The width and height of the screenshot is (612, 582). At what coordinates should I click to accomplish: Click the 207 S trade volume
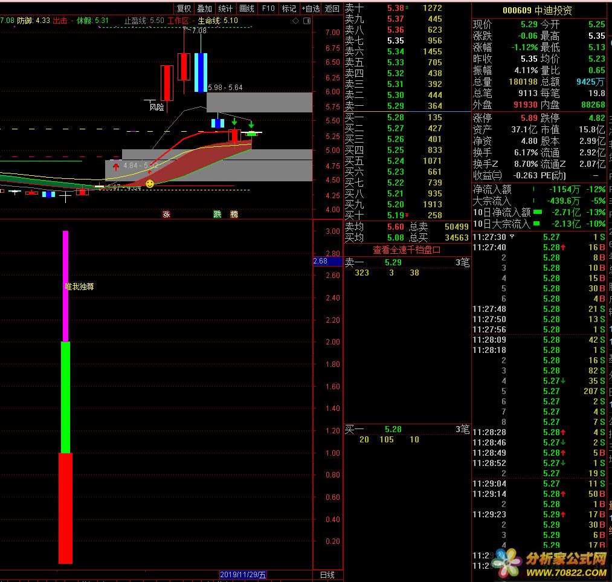click(x=594, y=391)
